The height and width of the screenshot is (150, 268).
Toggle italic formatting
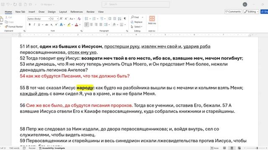tap(34, 25)
